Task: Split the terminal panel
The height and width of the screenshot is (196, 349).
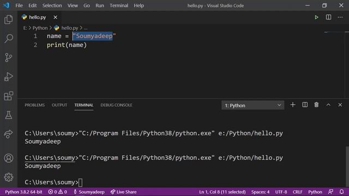Action: click(x=305, y=105)
